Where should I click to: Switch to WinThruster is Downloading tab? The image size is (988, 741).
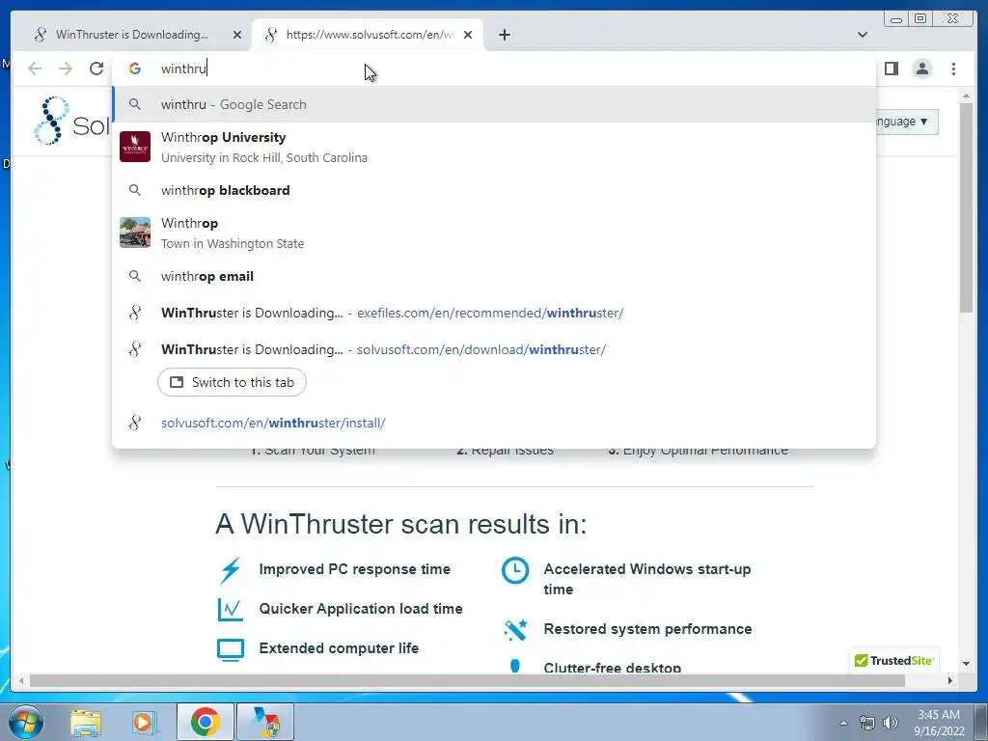(131, 35)
